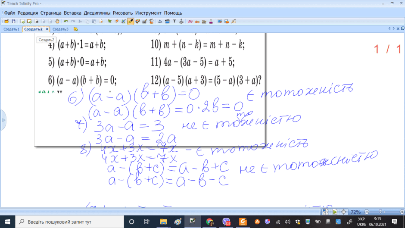Switch to the Создать1 tab
Viewport: 405px width, 228px height.
click(11, 29)
